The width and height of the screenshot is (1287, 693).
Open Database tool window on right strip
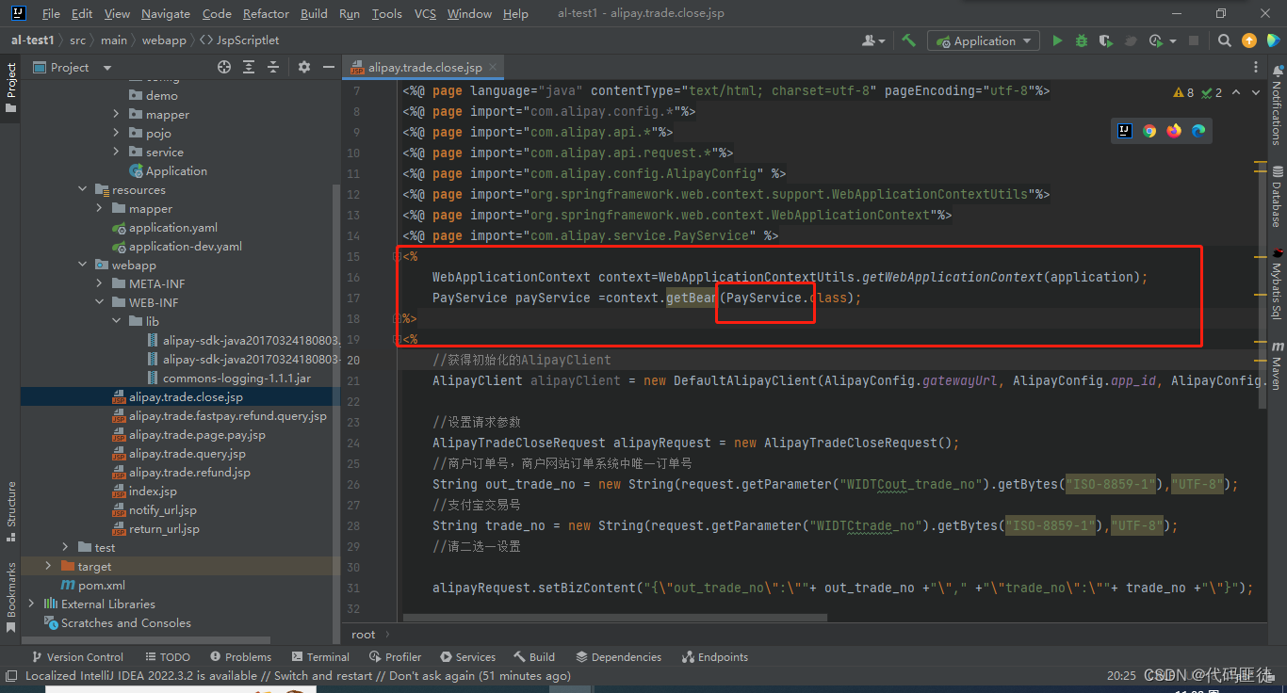coord(1278,196)
